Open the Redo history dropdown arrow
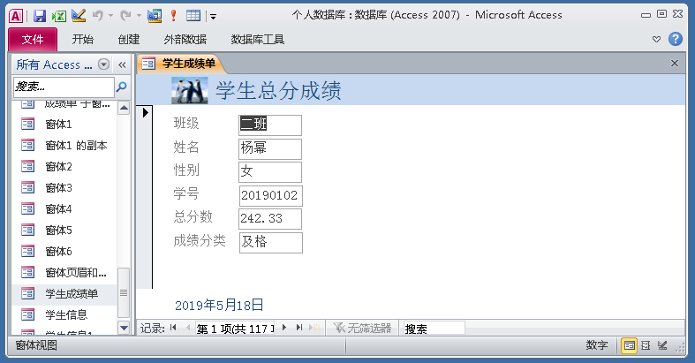 tap(139, 16)
